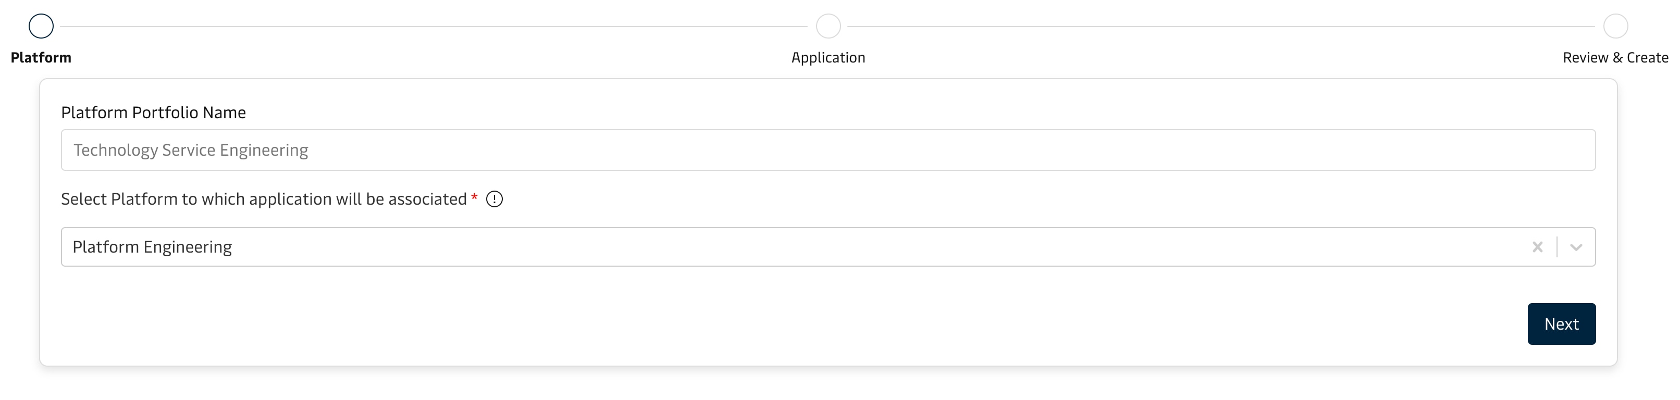Click the Select Platform association label text
The width and height of the screenshot is (1680, 400).
pyautogui.click(x=264, y=198)
